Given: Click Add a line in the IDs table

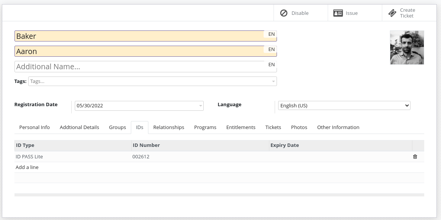Looking at the screenshot, I should [x=27, y=167].
